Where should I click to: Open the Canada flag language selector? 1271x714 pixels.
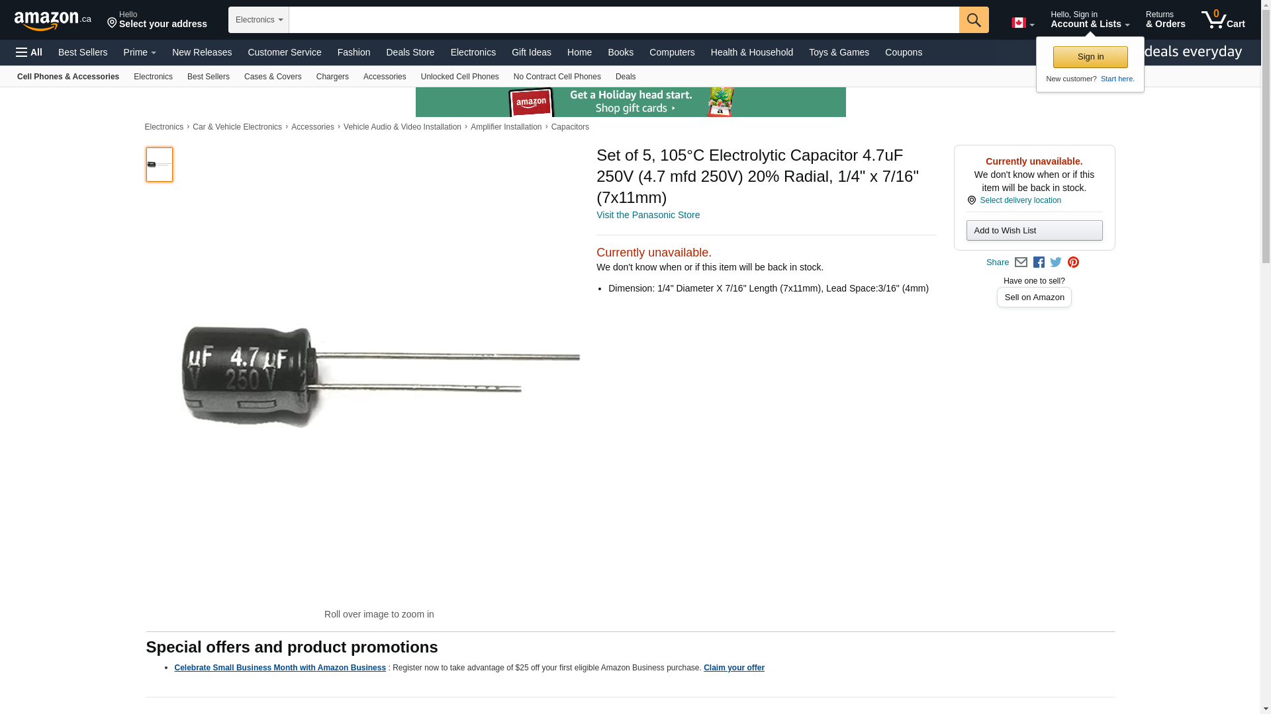[x=1023, y=23]
